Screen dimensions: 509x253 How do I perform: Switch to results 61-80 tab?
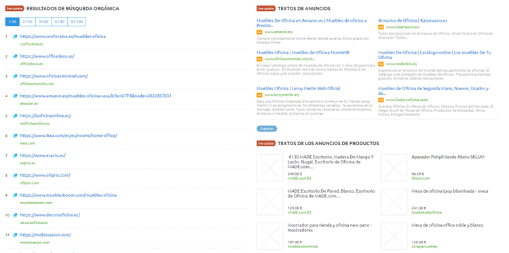tap(60, 22)
